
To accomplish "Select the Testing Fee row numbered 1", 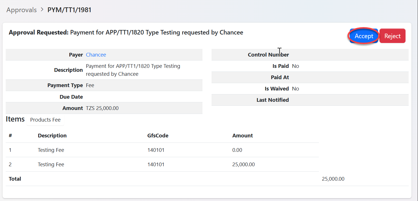I will (51, 150).
